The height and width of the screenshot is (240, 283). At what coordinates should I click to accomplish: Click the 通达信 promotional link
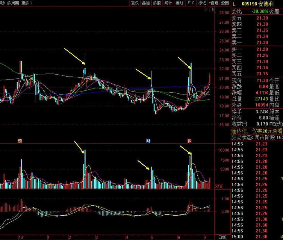click(257, 131)
